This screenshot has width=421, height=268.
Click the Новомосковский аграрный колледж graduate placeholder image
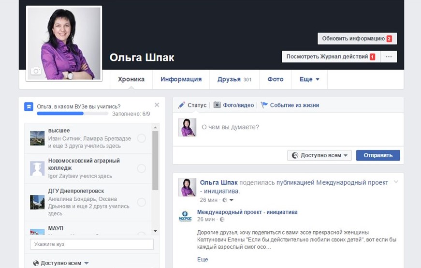pyautogui.click(x=37, y=168)
